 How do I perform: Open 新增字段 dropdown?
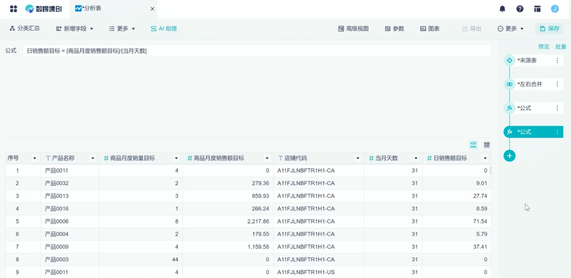coord(75,29)
